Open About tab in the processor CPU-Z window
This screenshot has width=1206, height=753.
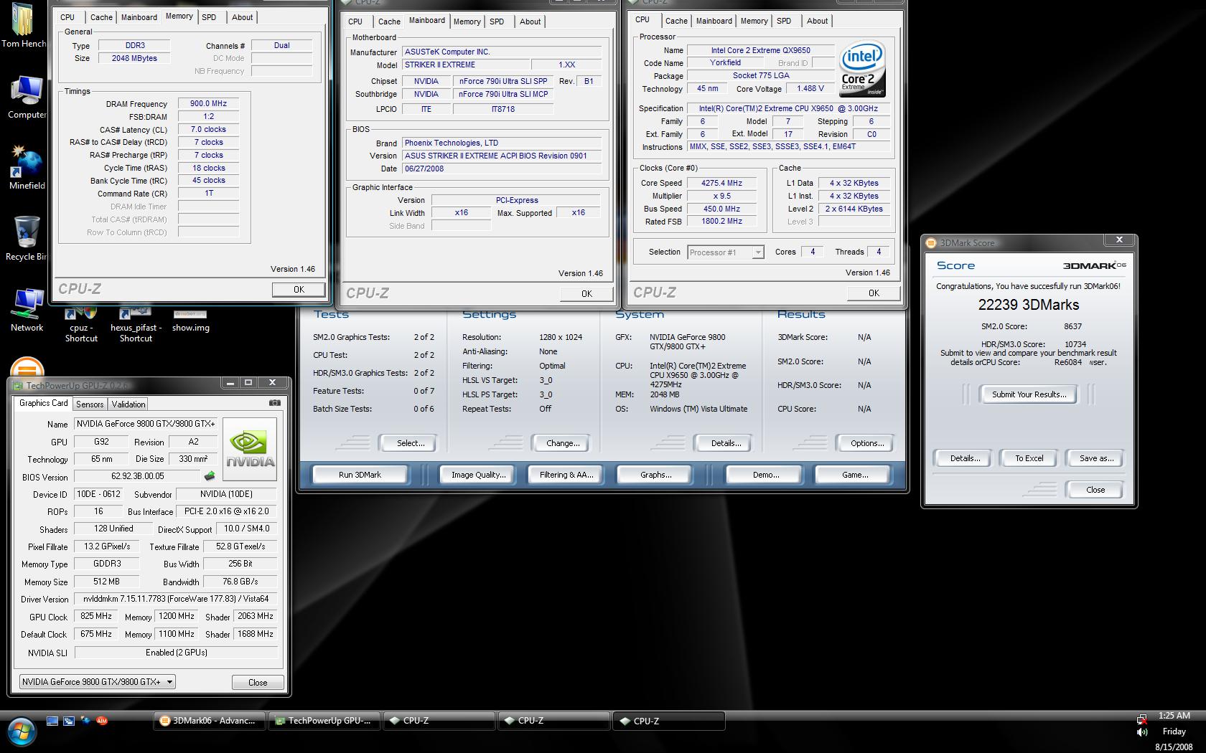coord(817,21)
